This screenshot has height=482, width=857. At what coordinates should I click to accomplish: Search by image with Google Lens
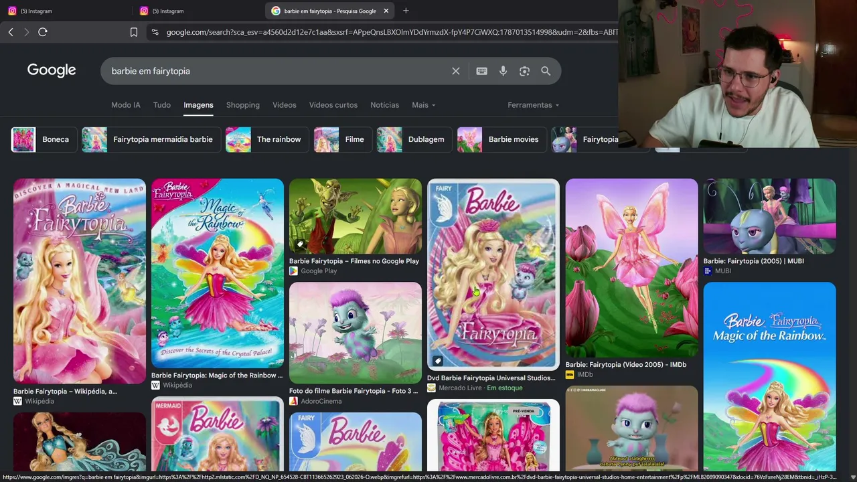(524, 71)
